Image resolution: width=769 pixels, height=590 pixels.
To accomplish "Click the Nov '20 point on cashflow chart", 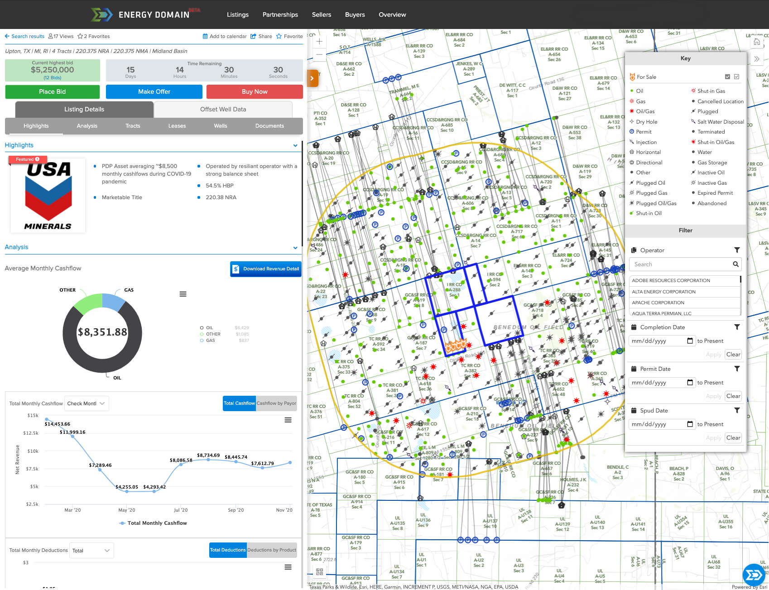I will pos(290,462).
